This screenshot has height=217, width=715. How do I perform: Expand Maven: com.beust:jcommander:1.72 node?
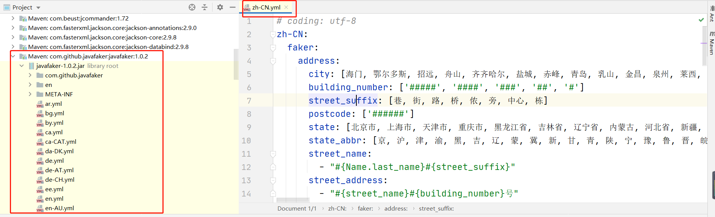click(13, 18)
